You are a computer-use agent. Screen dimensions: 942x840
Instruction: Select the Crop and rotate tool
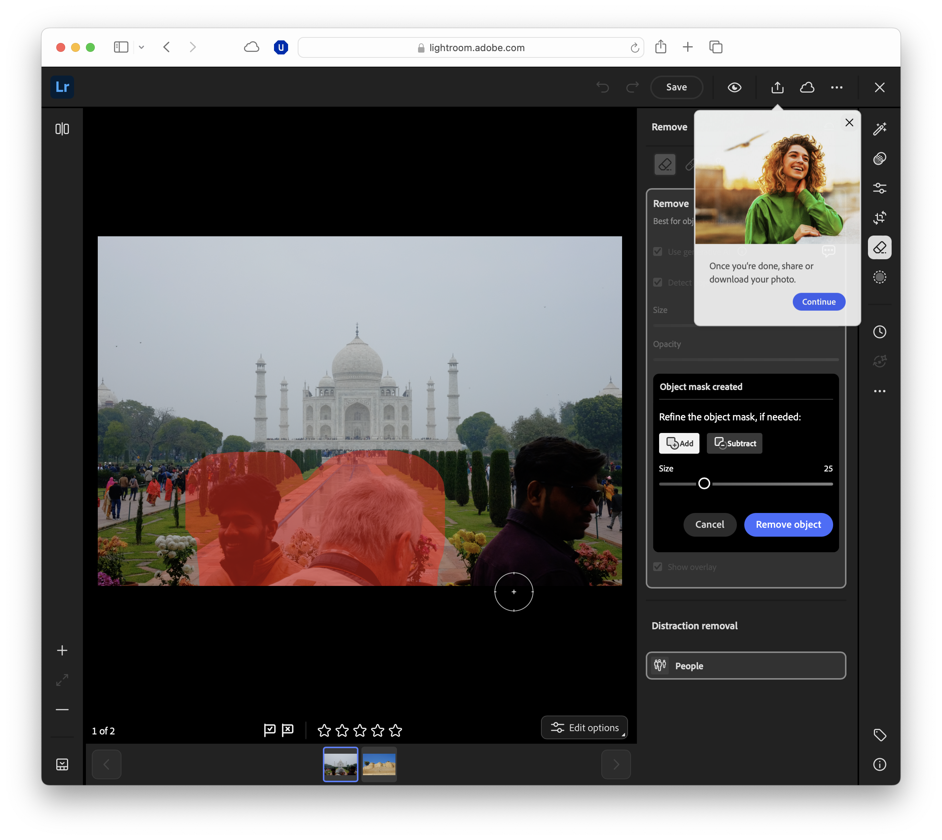tap(879, 218)
